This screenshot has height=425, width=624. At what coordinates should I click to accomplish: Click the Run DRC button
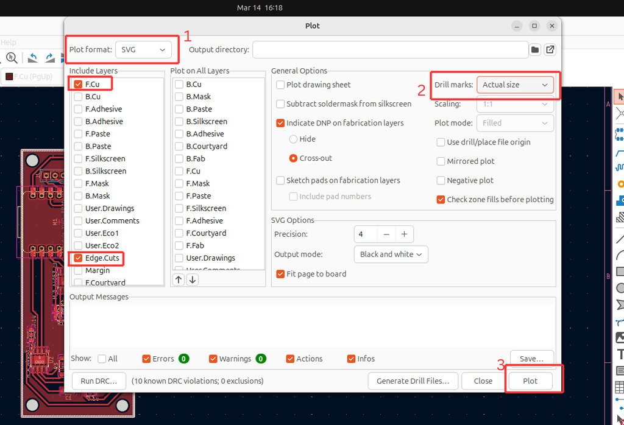click(99, 381)
